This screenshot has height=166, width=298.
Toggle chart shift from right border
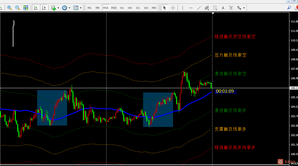point(44,8)
